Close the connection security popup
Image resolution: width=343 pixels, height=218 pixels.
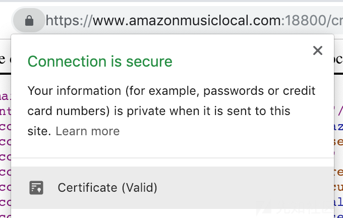coord(318,50)
